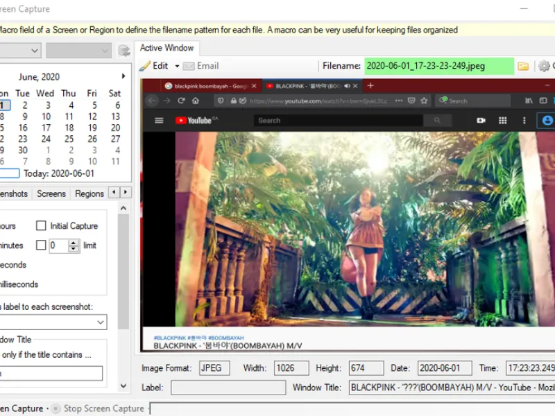555x416 pixels.
Task: Increase the limit value stepper
Action: tap(74, 242)
